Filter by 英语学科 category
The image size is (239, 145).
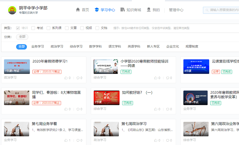134,46
